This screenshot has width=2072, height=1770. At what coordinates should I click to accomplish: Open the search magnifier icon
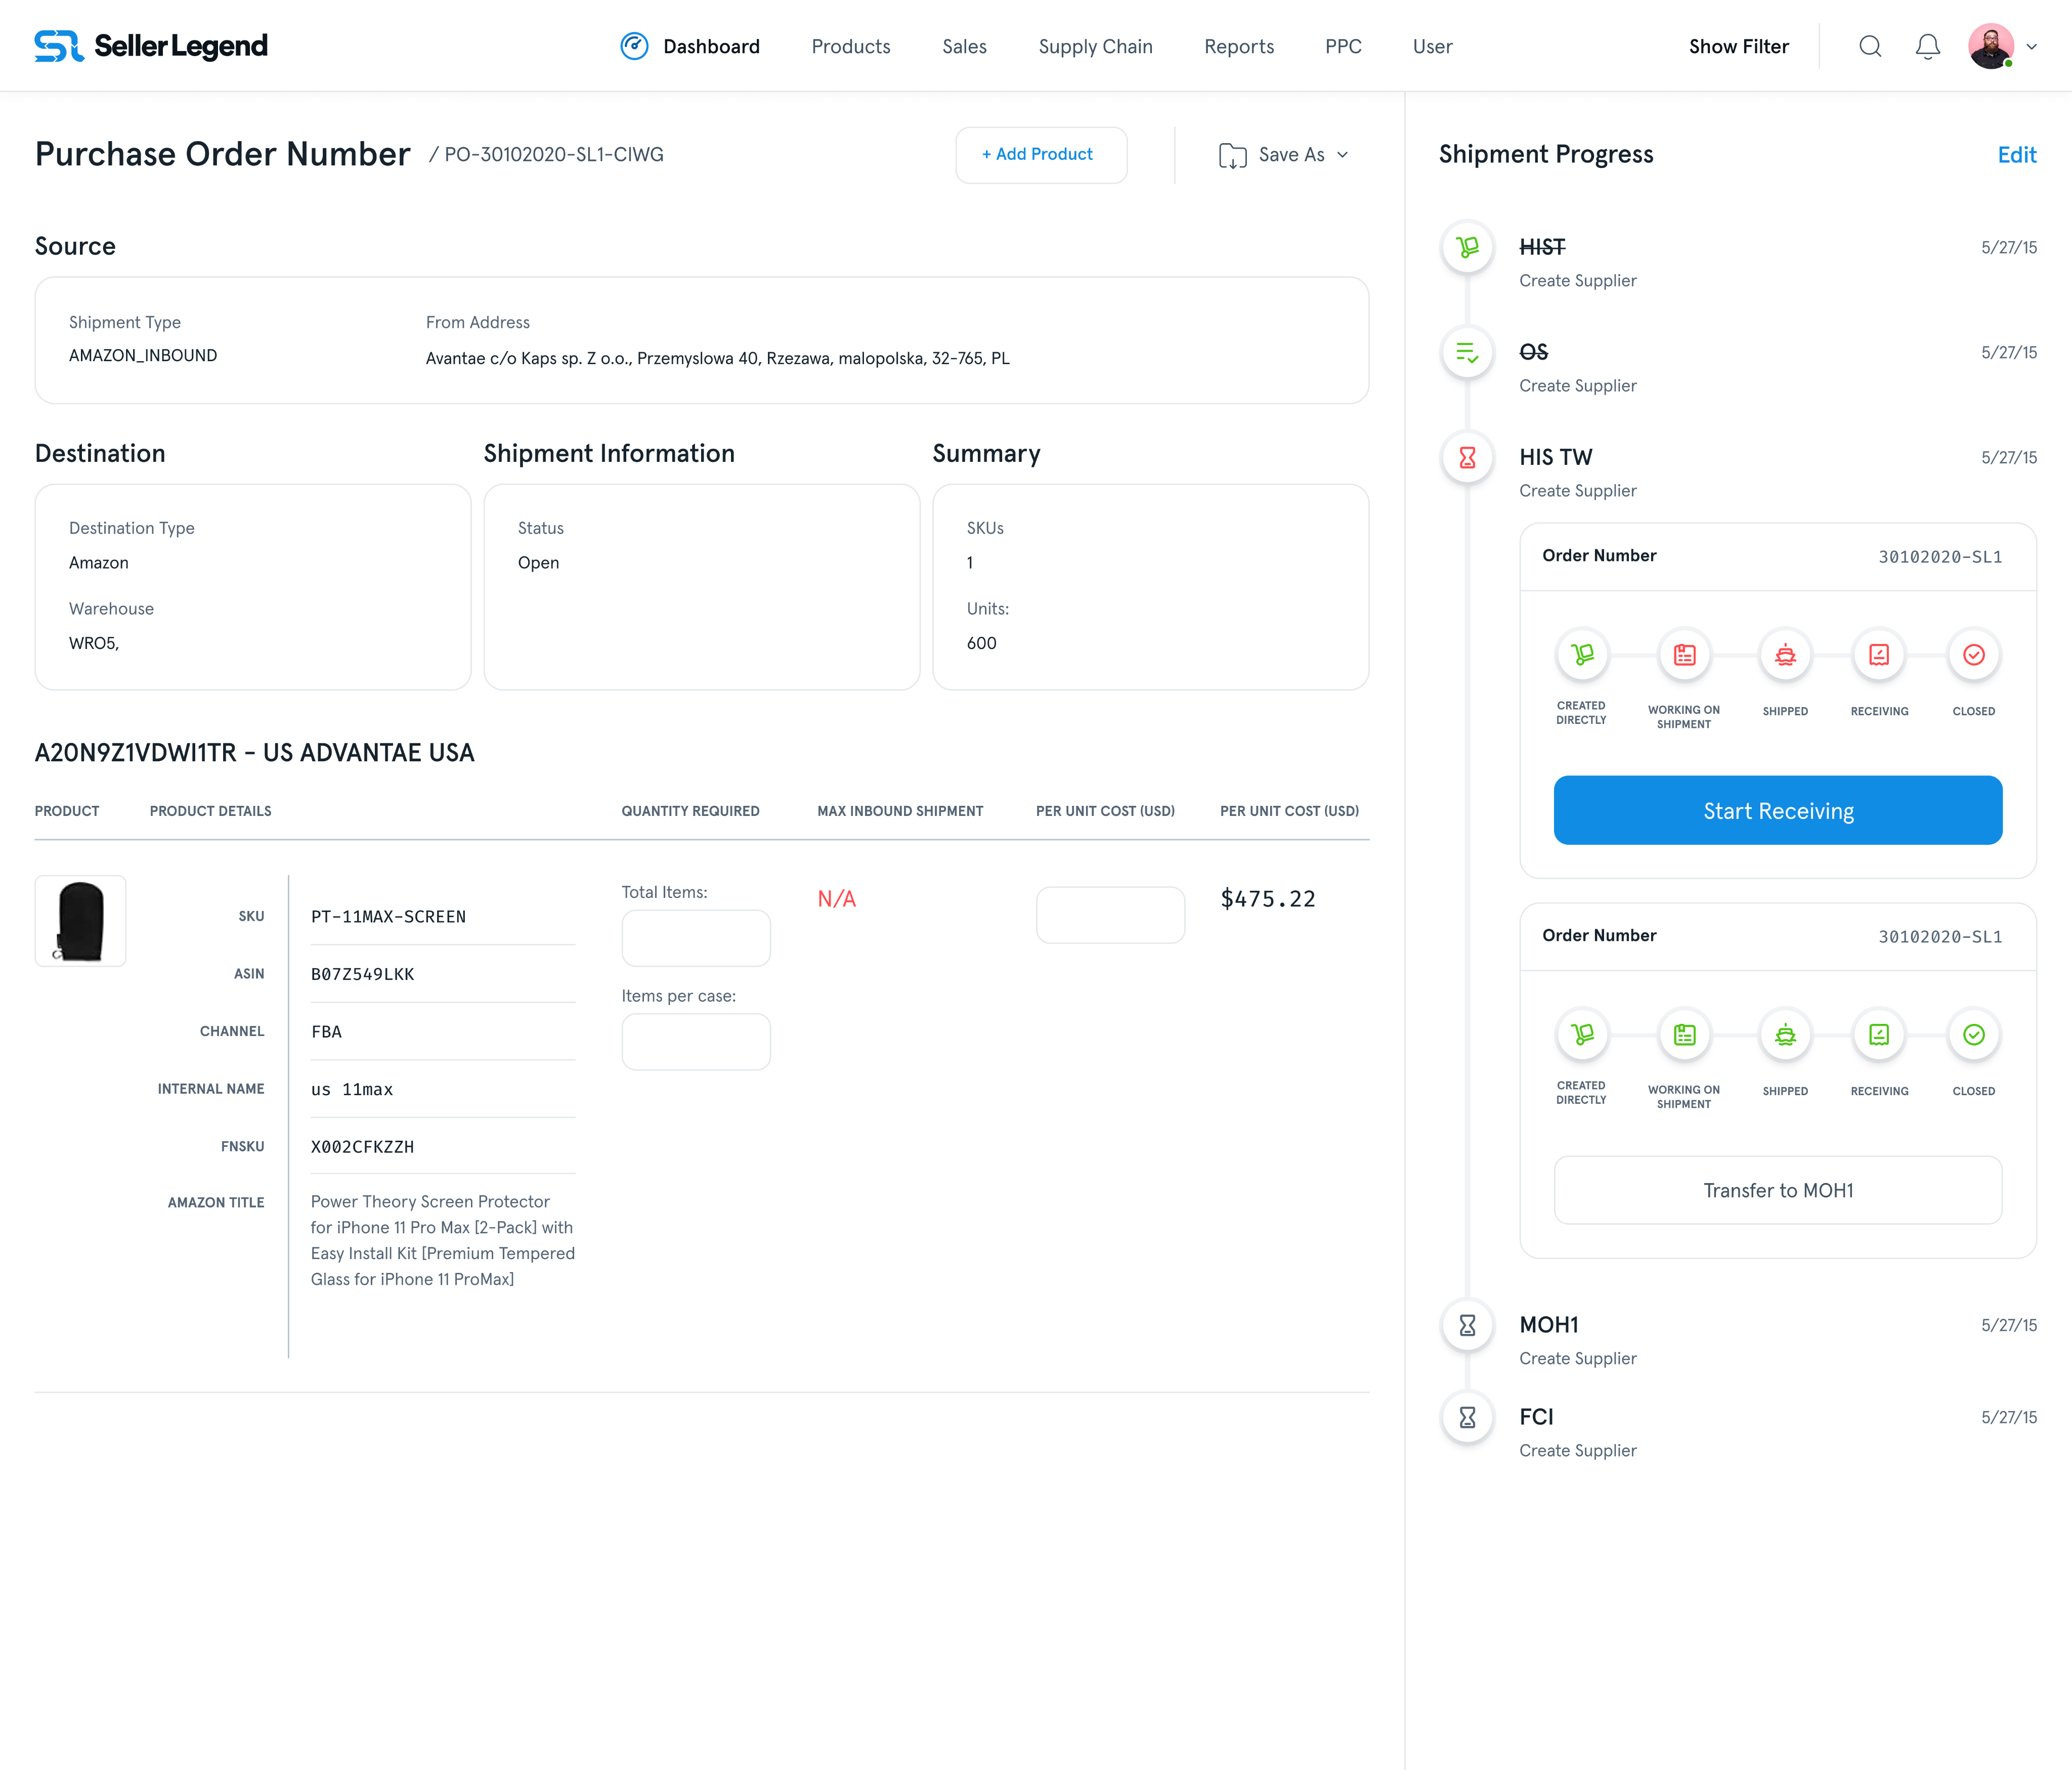[x=1870, y=46]
